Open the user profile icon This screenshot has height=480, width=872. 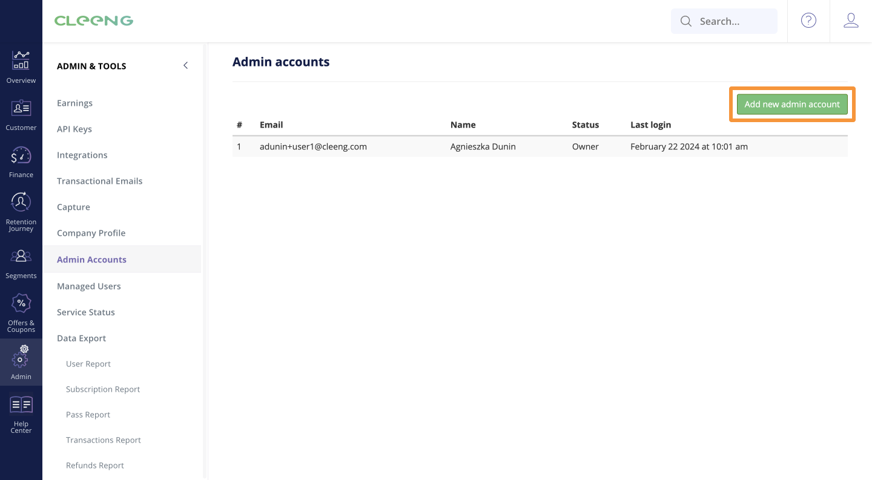pos(851,20)
